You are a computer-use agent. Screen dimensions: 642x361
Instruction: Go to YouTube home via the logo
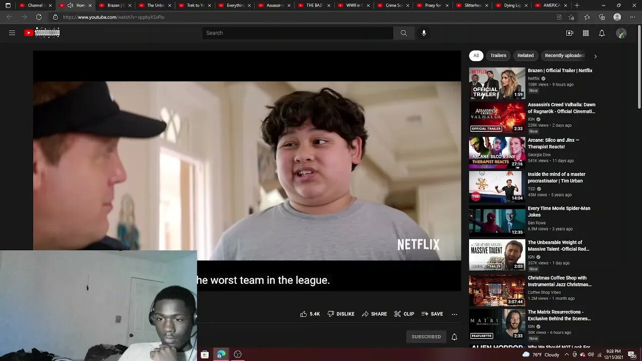pyautogui.click(x=42, y=33)
